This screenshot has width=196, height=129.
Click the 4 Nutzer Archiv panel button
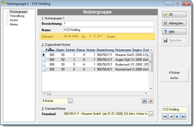click(174, 75)
